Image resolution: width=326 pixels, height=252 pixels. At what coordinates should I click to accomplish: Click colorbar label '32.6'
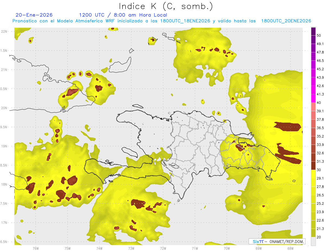click(321, 153)
